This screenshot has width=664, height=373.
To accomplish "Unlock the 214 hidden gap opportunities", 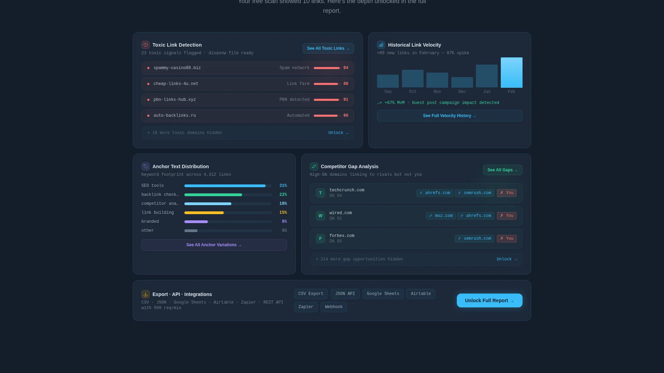I will pos(507,259).
